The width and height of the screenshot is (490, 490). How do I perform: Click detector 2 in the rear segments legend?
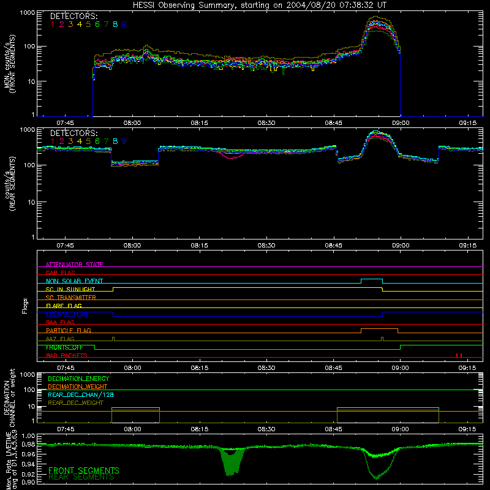(x=62, y=141)
